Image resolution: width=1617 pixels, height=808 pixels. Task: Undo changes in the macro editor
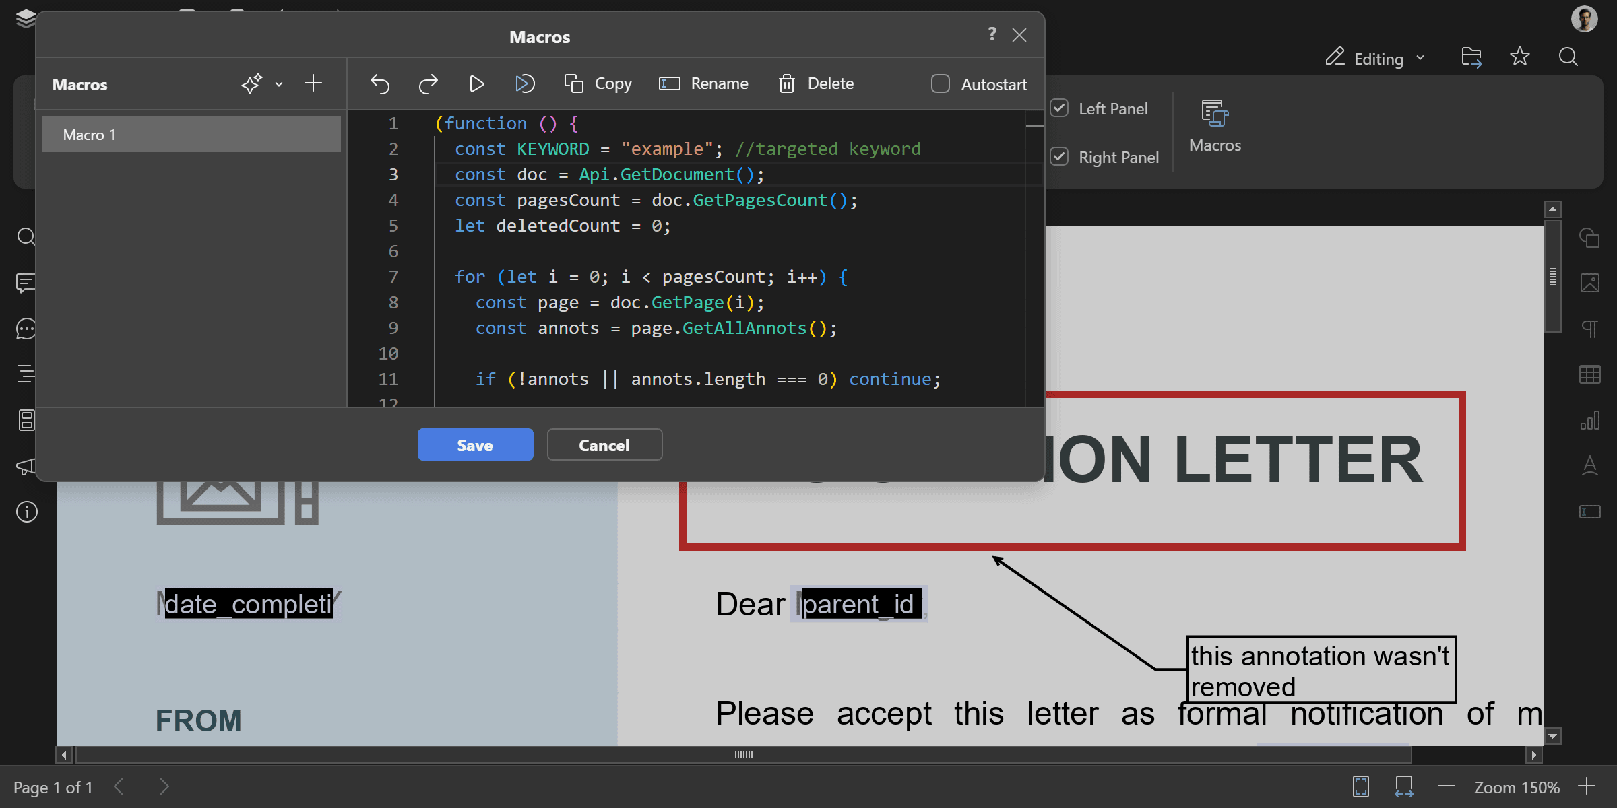380,83
